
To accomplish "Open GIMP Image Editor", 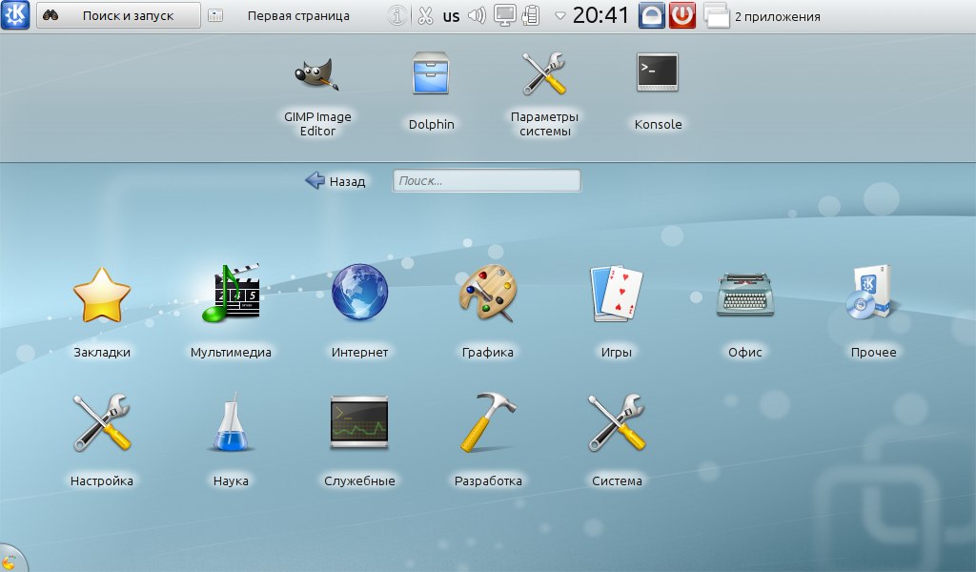I will (x=317, y=95).
